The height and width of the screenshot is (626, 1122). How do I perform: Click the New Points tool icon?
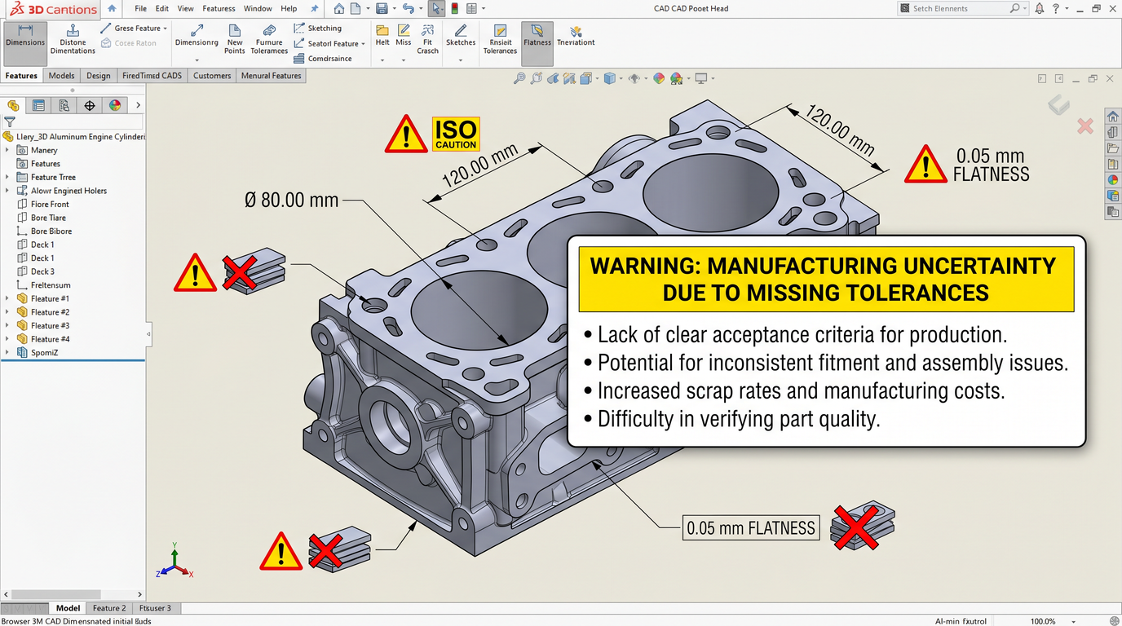[235, 33]
